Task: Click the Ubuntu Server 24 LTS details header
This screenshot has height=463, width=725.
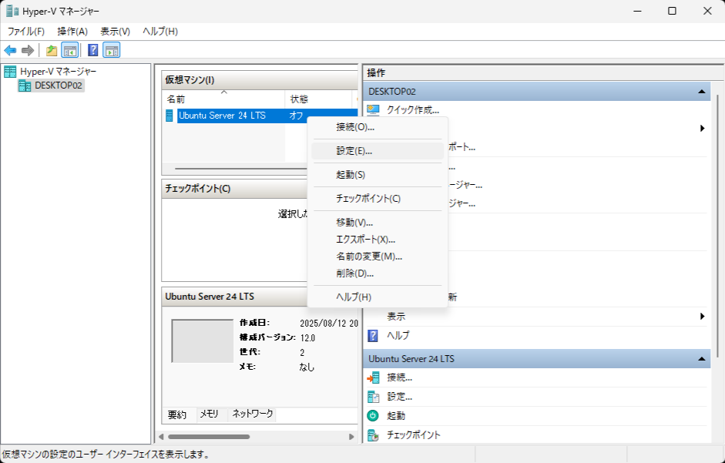Action: (234, 297)
